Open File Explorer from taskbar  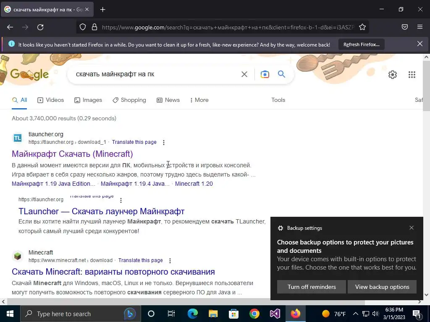pyautogui.click(x=213, y=314)
